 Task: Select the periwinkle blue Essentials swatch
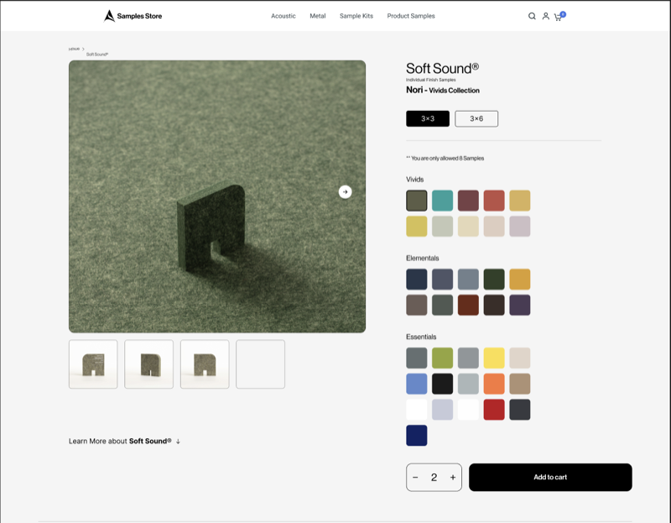[x=416, y=384]
